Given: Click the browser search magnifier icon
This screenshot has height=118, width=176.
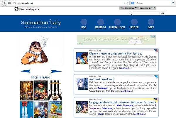Looking at the screenshot, I should pos(172,3).
